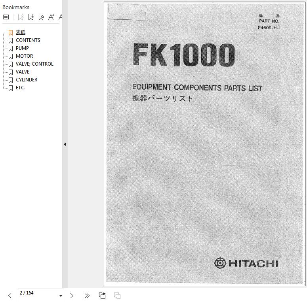
Task: Click the part number P4609-H-1 text
Action: click(x=269, y=28)
